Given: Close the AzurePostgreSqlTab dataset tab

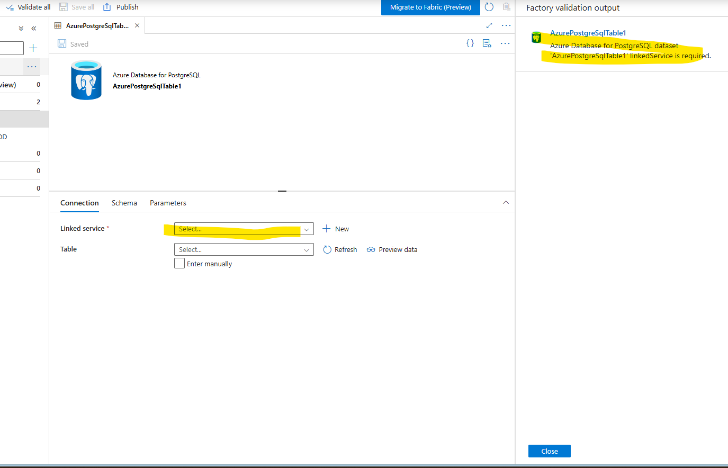Looking at the screenshot, I should point(137,25).
